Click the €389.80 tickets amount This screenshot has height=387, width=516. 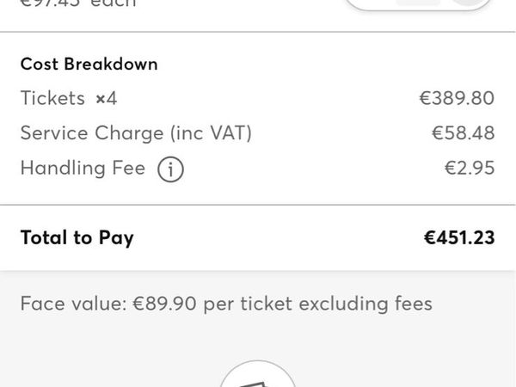(x=457, y=98)
